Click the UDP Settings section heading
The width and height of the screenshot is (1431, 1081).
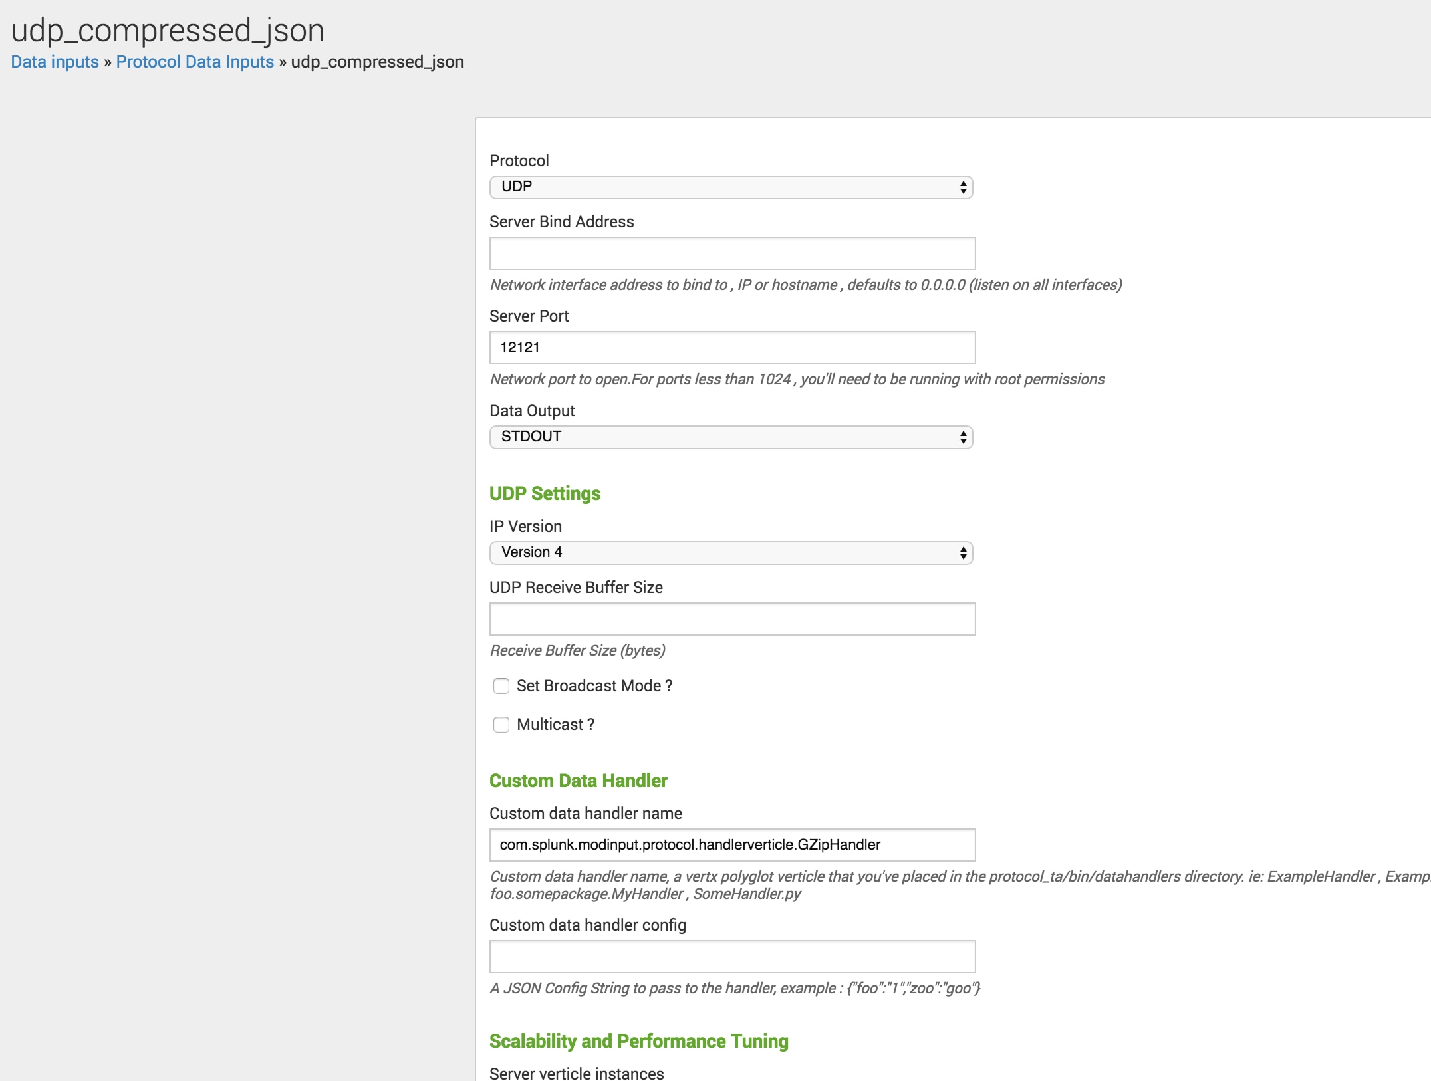click(545, 493)
